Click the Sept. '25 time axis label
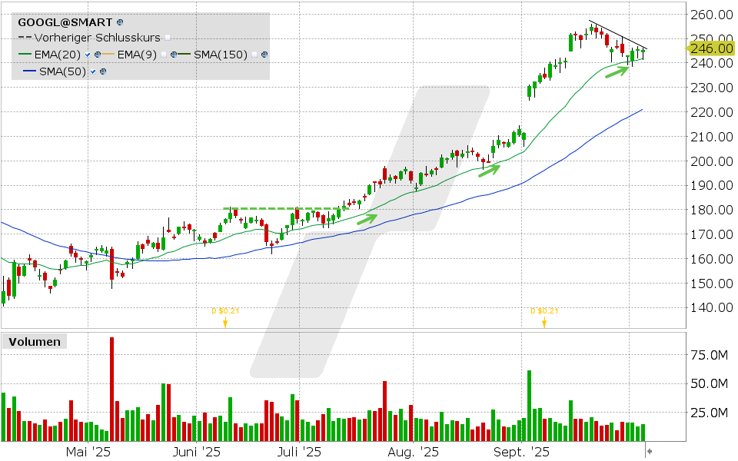 pyautogui.click(x=522, y=452)
